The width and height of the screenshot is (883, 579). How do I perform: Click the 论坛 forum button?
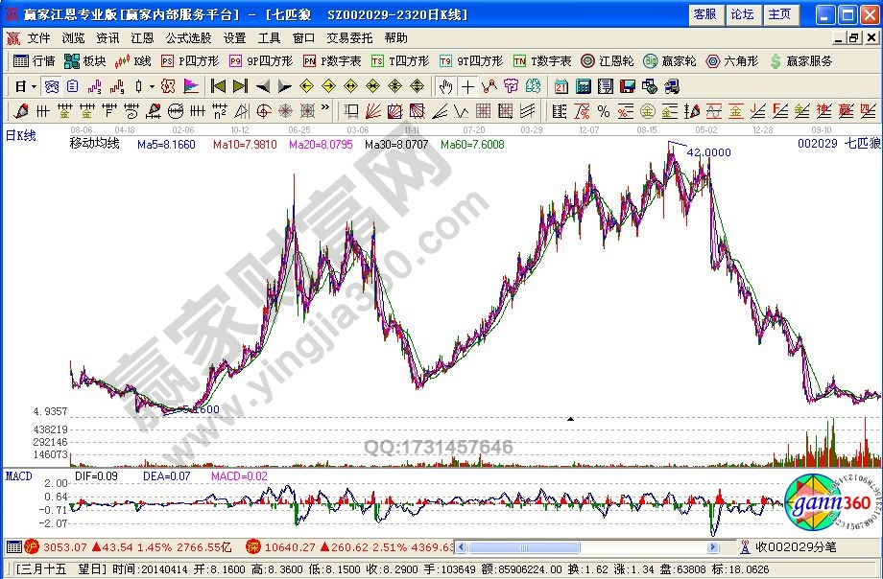(742, 14)
